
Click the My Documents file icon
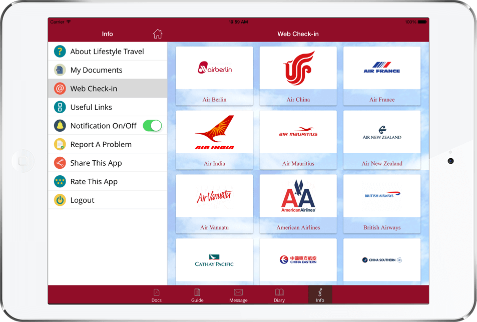click(60, 70)
